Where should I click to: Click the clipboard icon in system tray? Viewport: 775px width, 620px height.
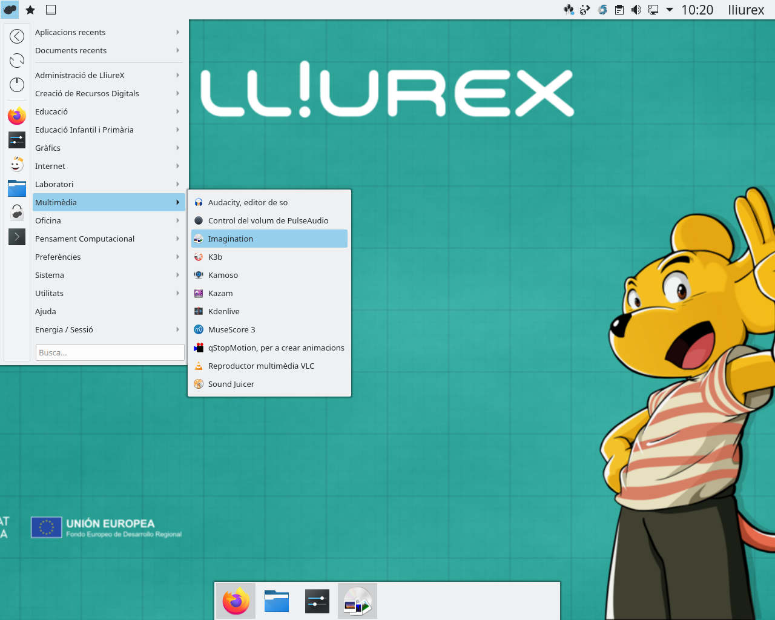pos(619,10)
